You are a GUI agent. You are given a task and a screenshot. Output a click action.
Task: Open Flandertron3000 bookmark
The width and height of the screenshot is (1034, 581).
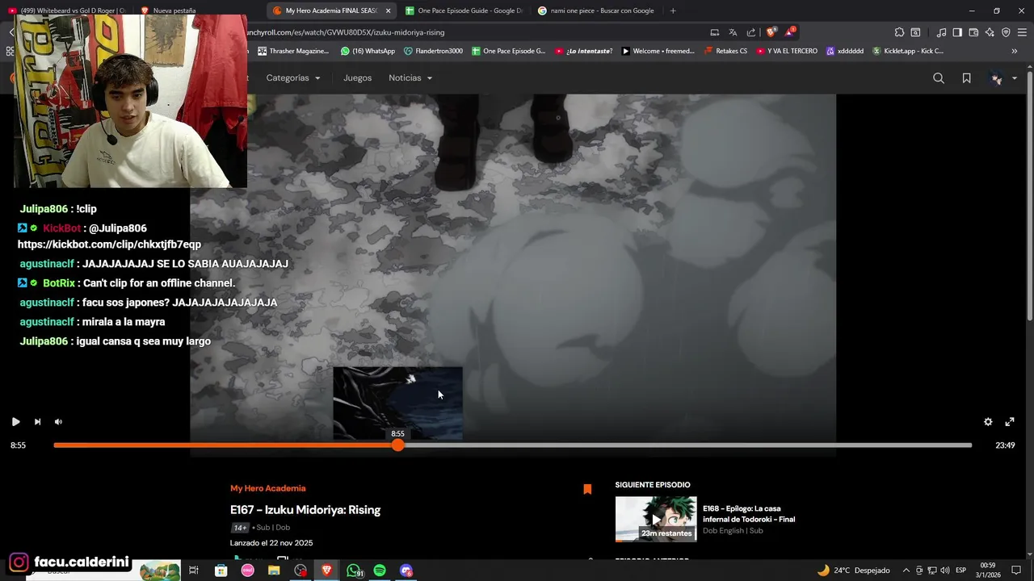pyautogui.click(x=433, y=51)
